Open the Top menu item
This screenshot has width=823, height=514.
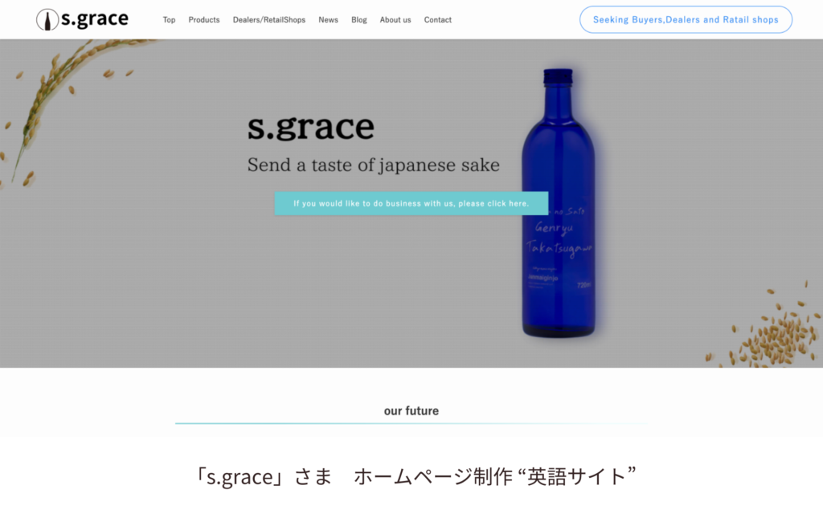(169, 20)
